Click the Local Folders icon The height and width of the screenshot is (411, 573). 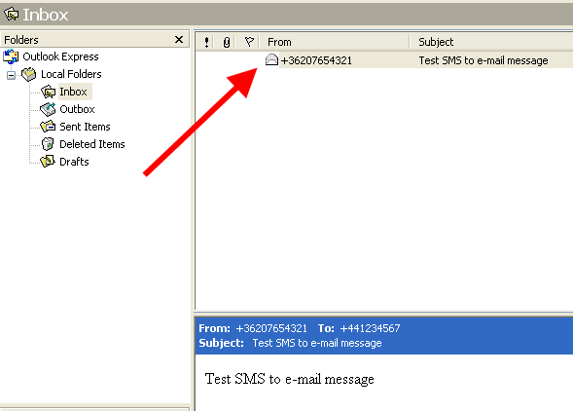click(28, 74)
